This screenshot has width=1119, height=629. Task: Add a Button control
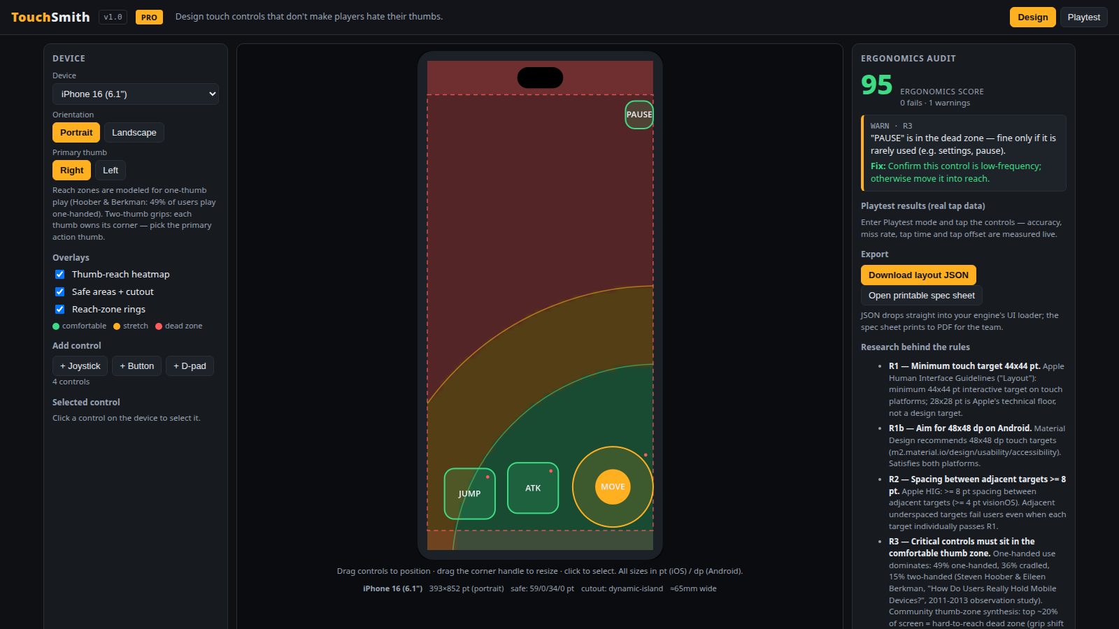coord(137,366)
